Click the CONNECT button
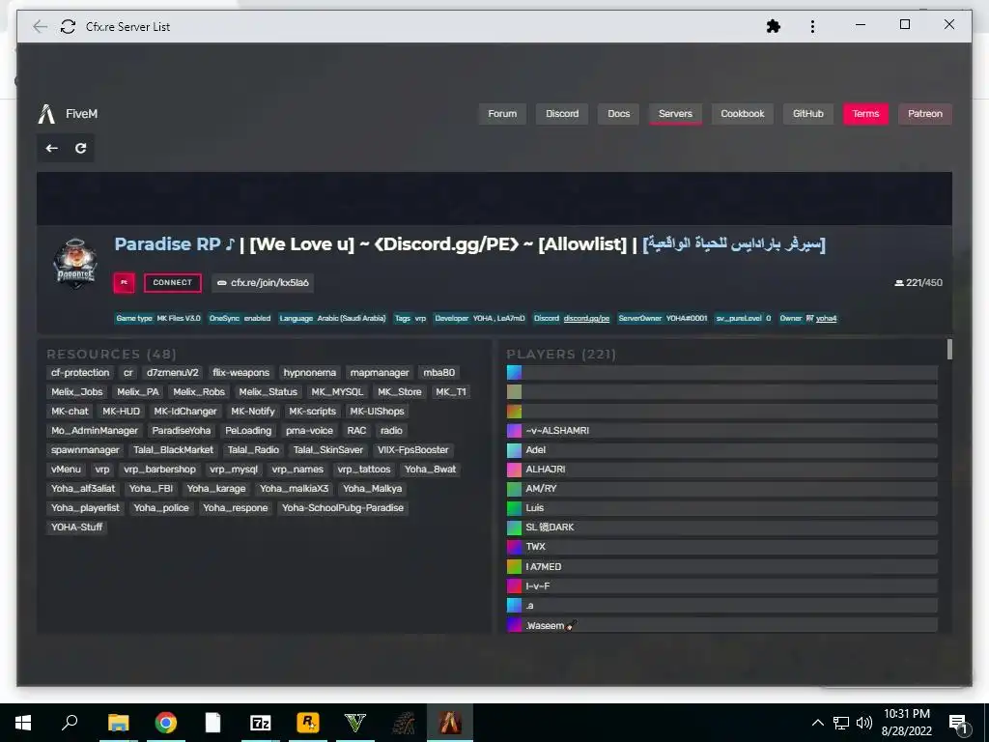 (x=172, y=283)
